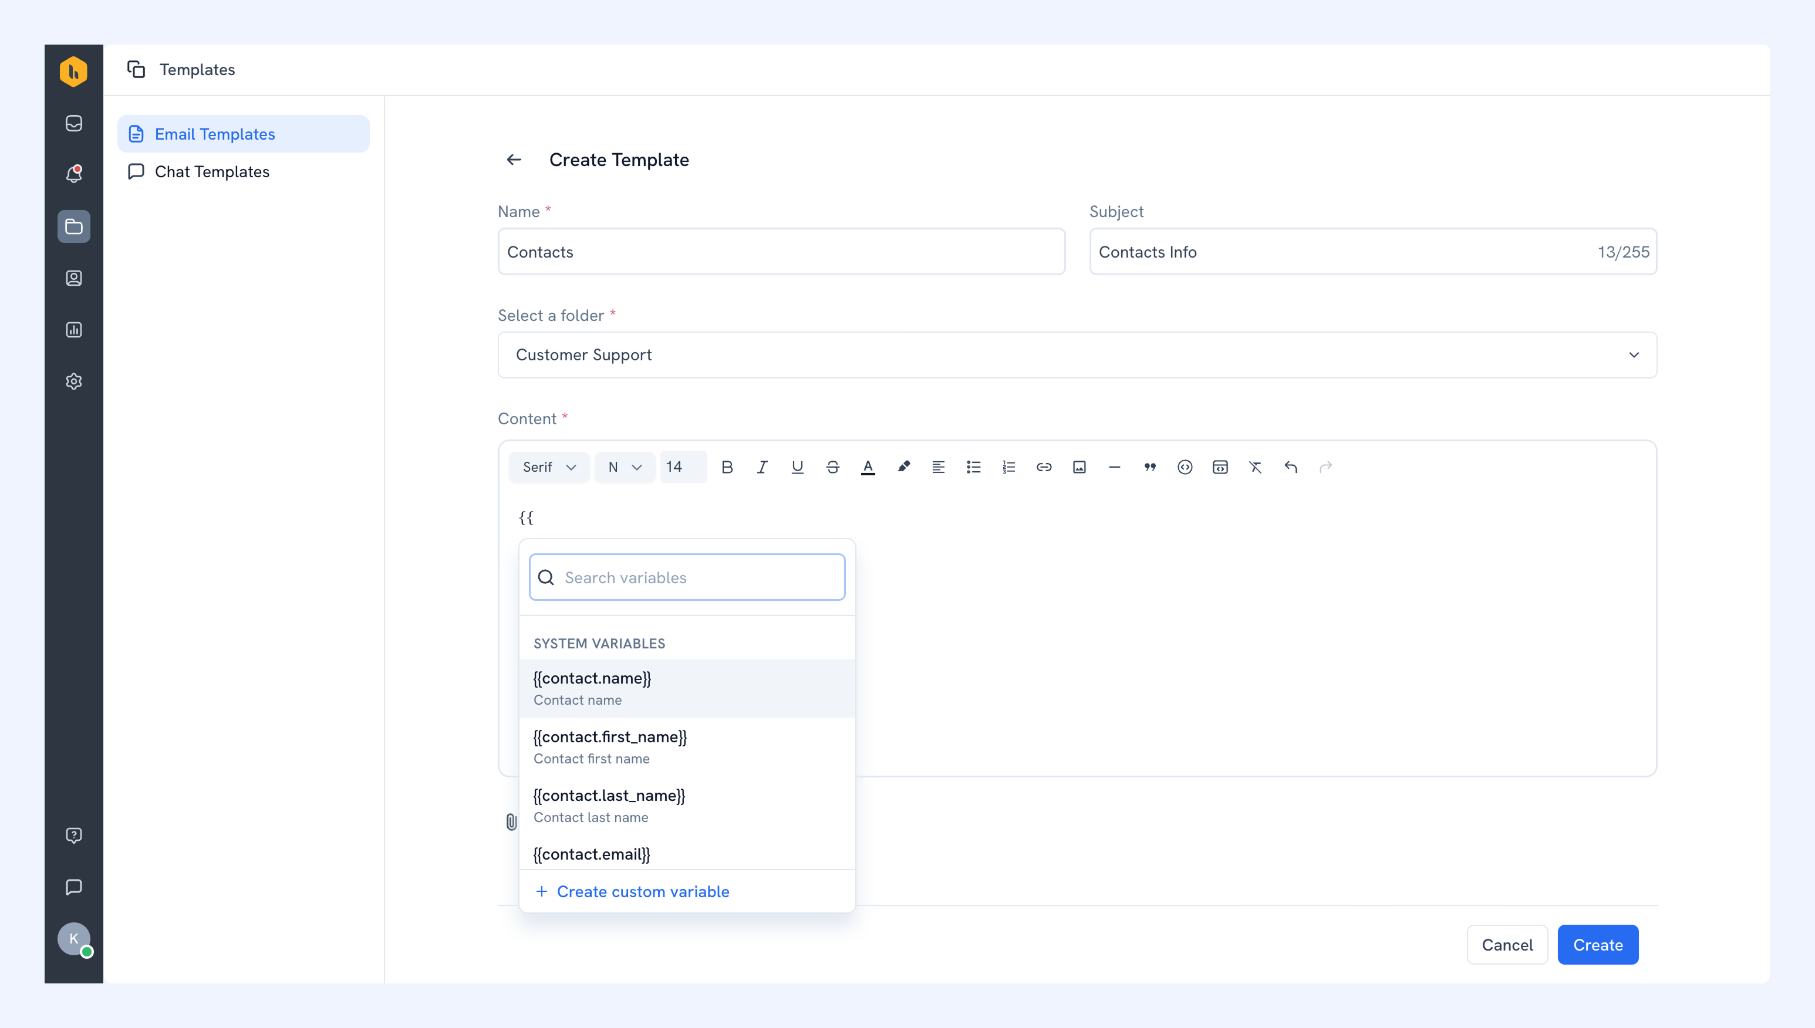Open the help question icon

(x=73, y=836)
